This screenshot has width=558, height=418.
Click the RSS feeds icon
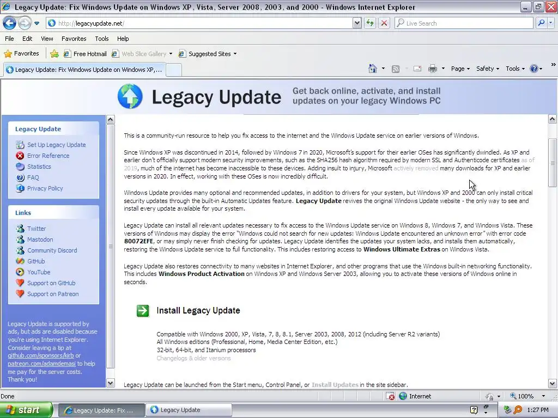coord(396,69)
